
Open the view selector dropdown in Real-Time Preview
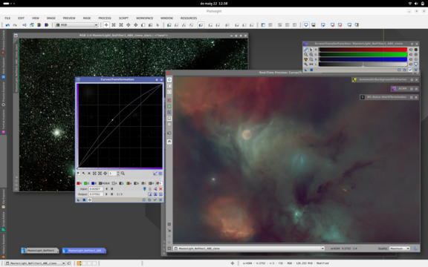point(249,248)
